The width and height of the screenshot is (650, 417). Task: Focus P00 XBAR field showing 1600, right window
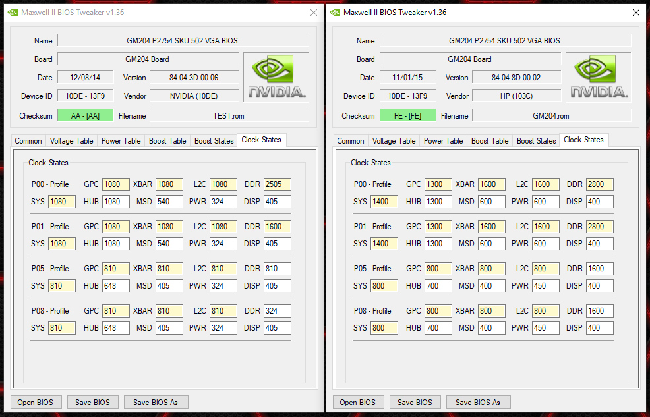[x=492, y=184]
